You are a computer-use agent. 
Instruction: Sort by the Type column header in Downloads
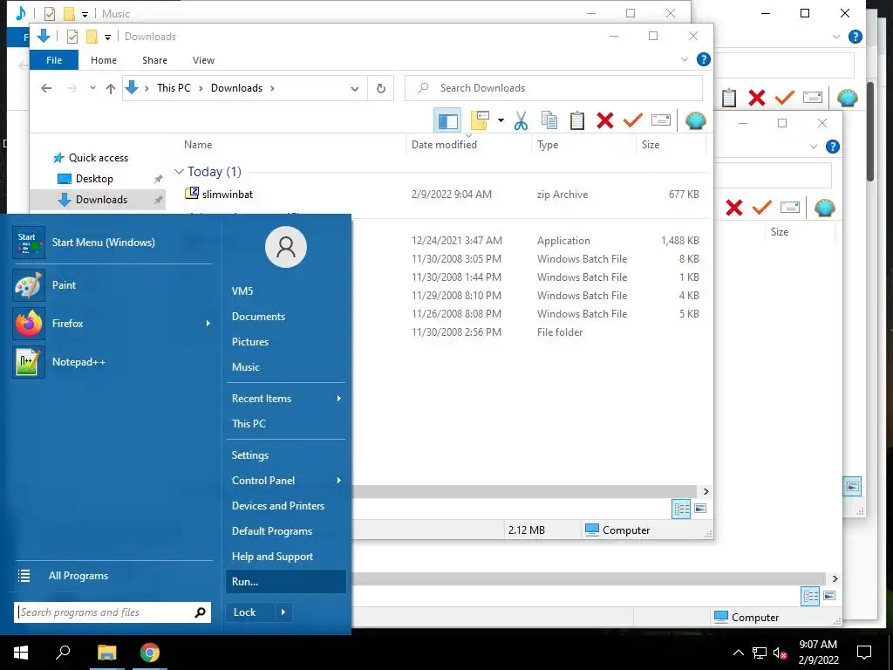tap(548, 145)
